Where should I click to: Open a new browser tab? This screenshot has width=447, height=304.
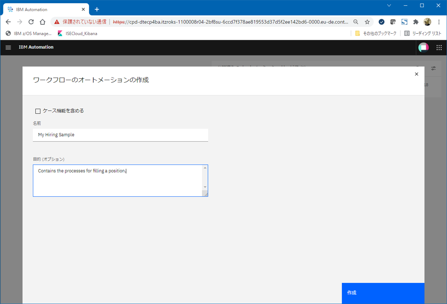pyautogui.click(x=97, y=9)
